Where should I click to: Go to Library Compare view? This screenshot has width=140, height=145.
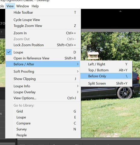coord(43,123)
